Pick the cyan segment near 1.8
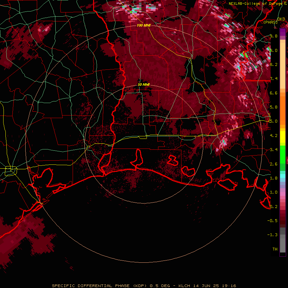The height and width of the screenshot is (288, 288). (283, 176)
